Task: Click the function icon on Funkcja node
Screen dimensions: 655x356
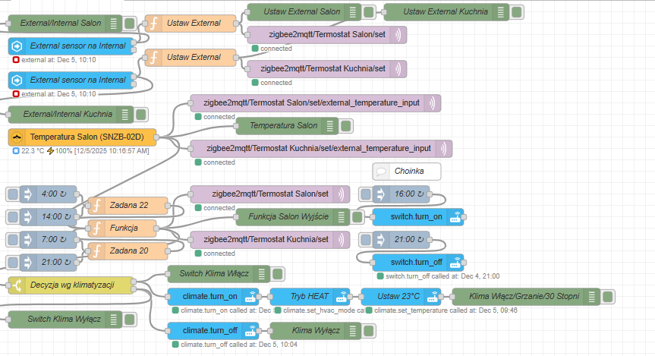Action: coord(97,228)
